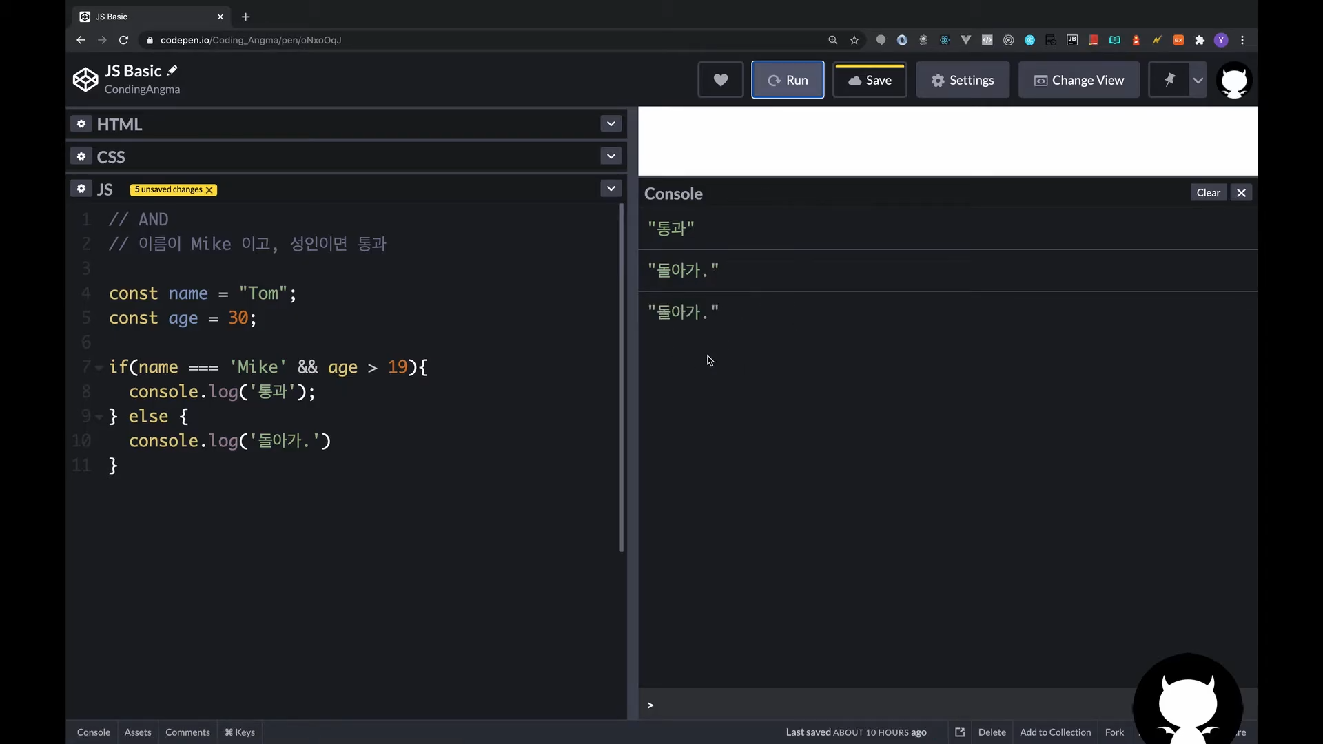This screenshot has height=744, width=1323.
Task: Go back in browser
Action: [x=81, y=40]
